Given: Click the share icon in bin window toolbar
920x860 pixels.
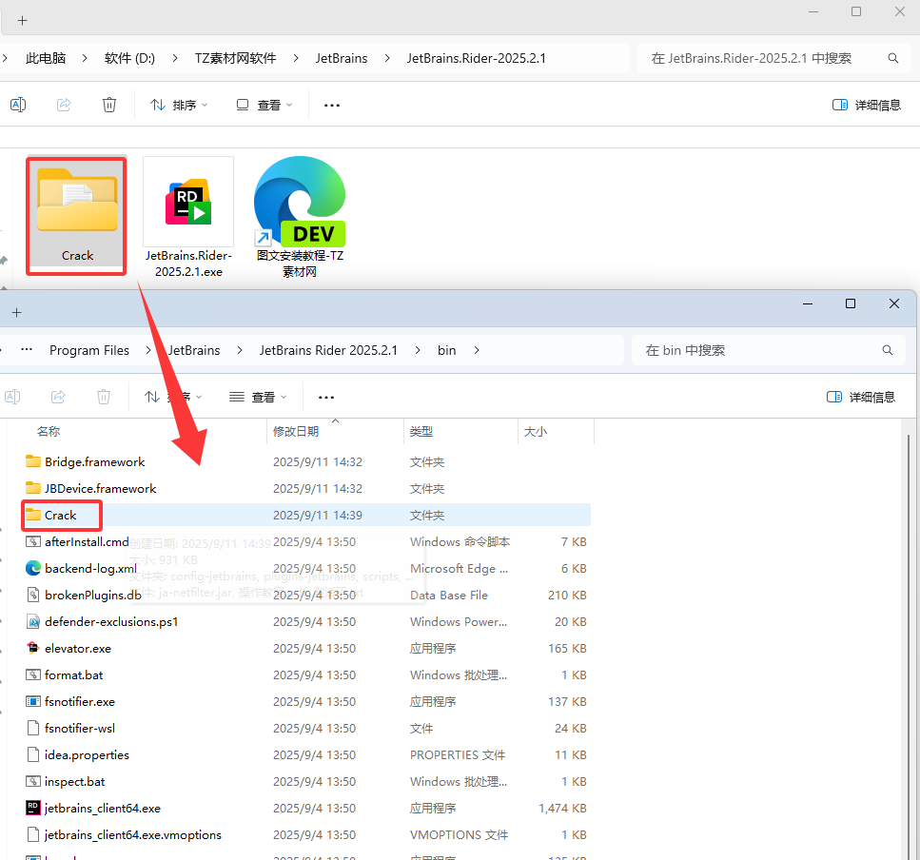Looking at the screenshot, I should tap(58, 397).
